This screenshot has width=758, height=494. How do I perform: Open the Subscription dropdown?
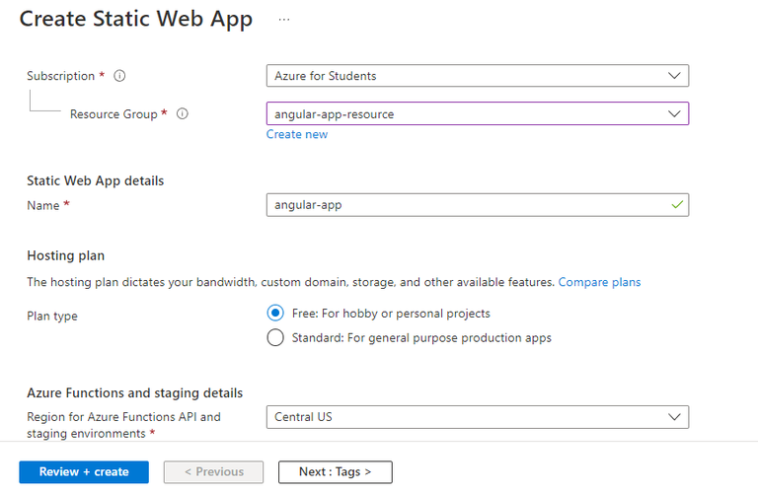477,76
